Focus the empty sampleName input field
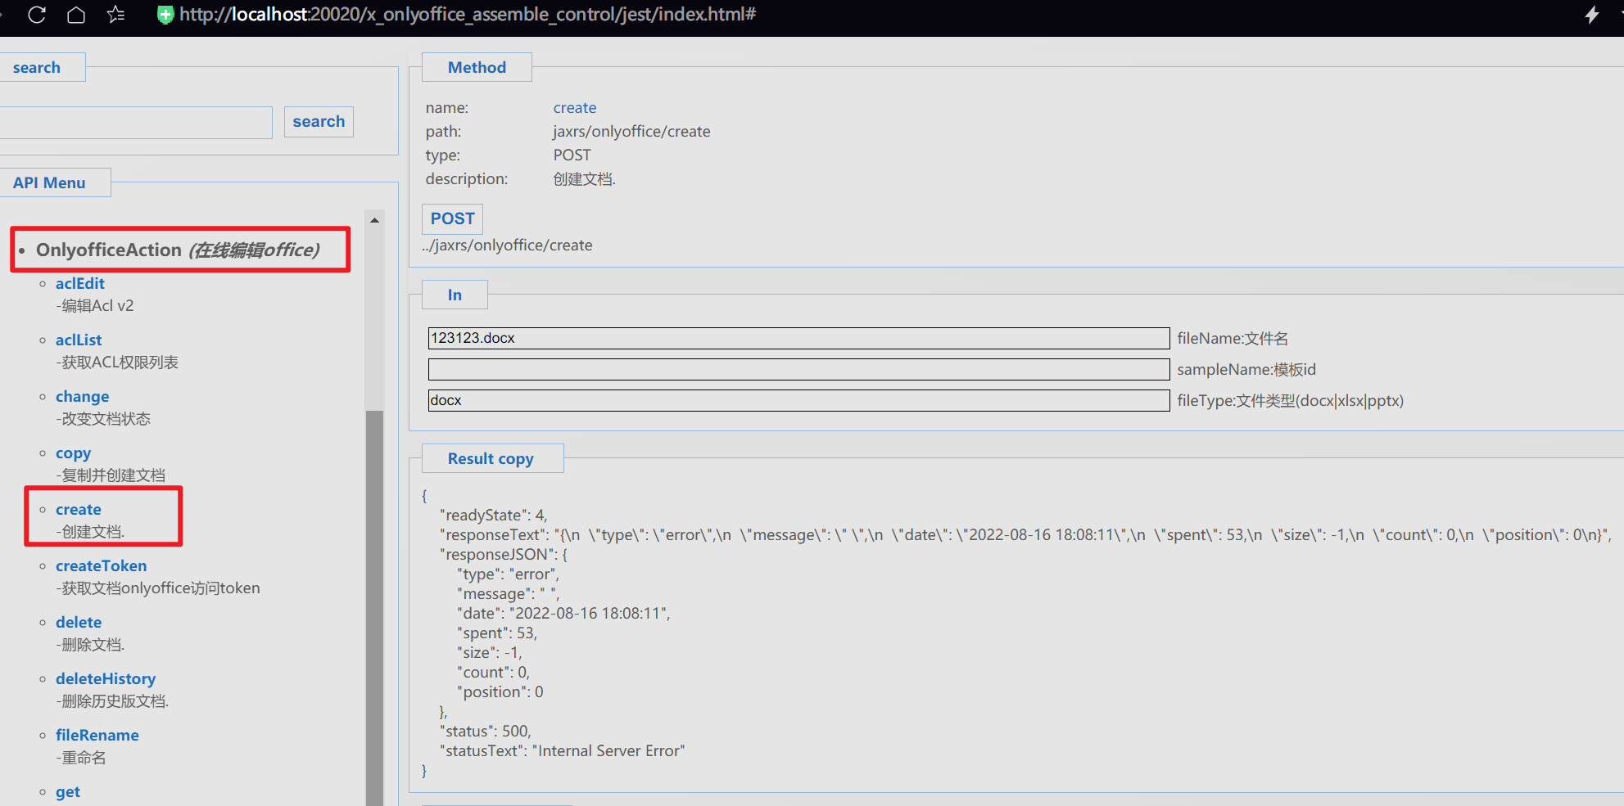 coord(798,369)
